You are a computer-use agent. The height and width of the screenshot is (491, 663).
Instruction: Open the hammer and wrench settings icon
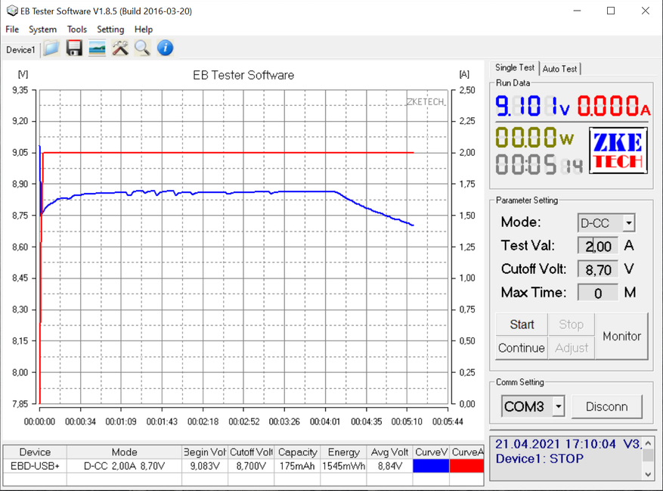119,48
